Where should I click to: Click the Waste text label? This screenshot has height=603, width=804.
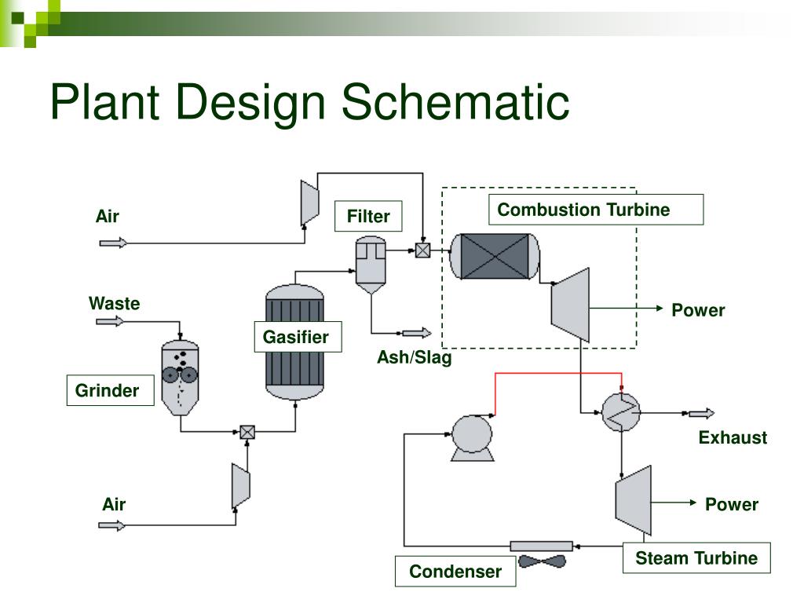click(x=115, y=303)
